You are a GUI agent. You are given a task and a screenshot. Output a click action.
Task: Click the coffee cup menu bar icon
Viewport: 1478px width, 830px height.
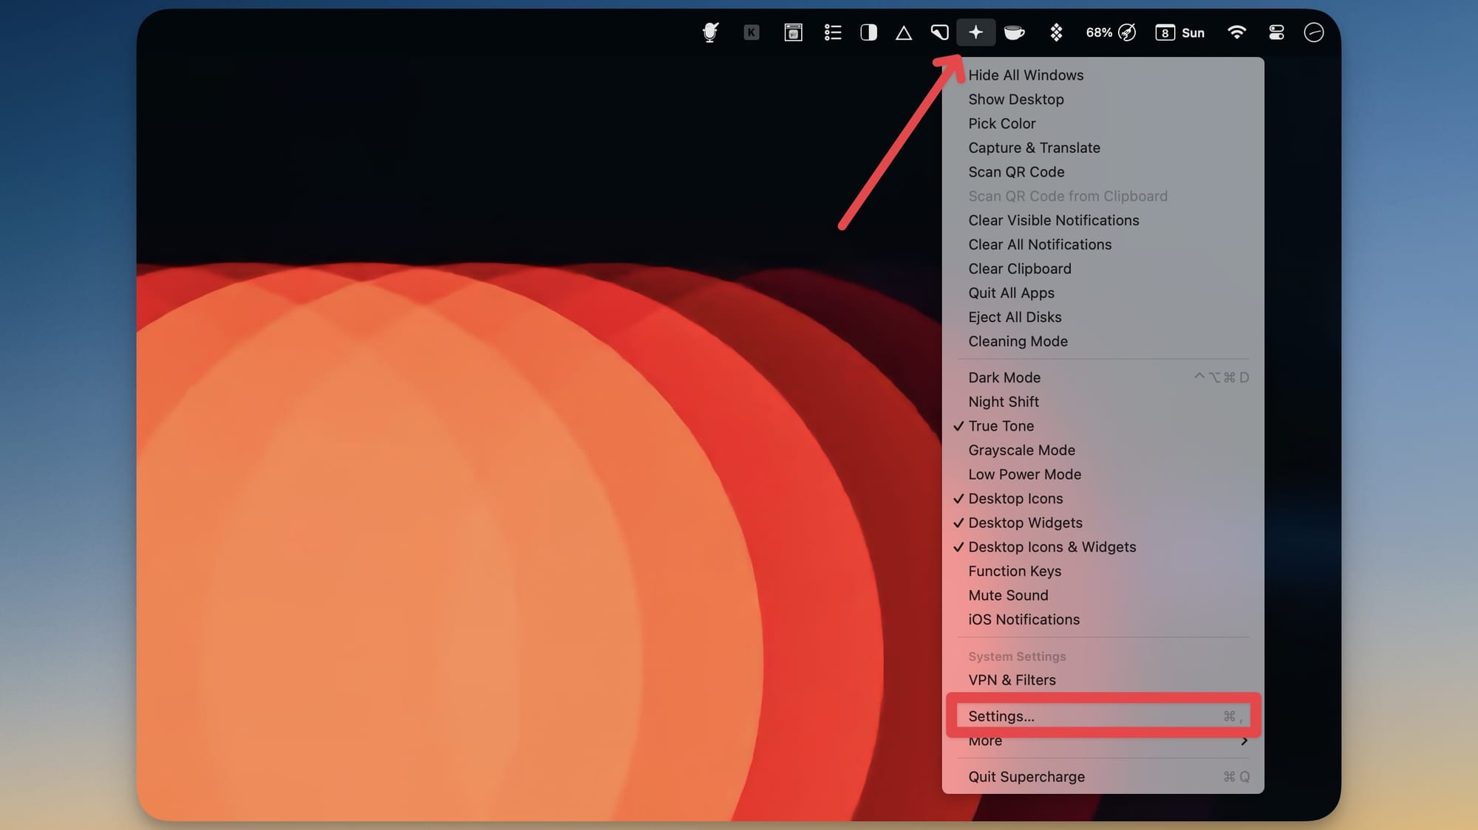point(1015,32)
